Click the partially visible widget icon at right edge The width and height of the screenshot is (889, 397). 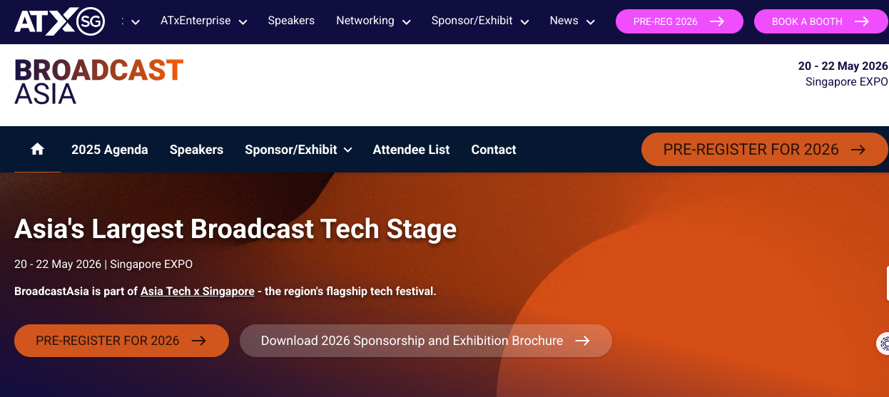tap(883, 344)
